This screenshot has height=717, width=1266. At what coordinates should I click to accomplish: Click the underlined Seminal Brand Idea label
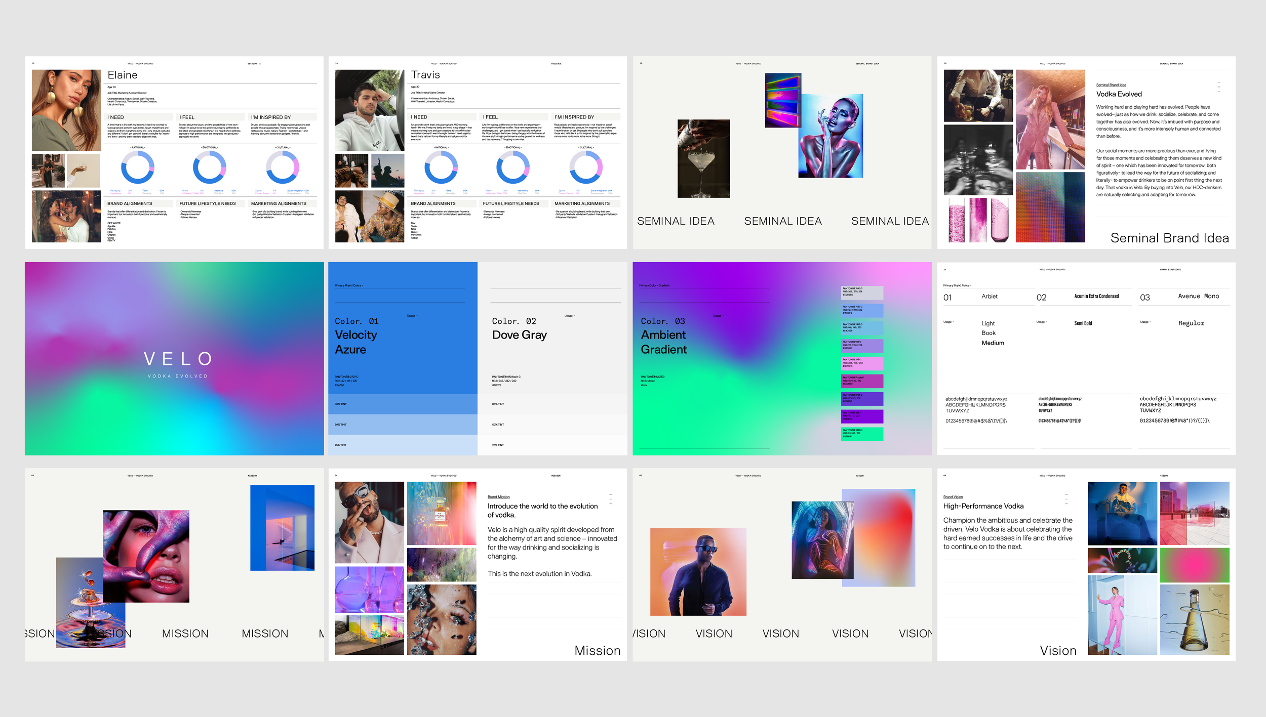pos(1111,85)
